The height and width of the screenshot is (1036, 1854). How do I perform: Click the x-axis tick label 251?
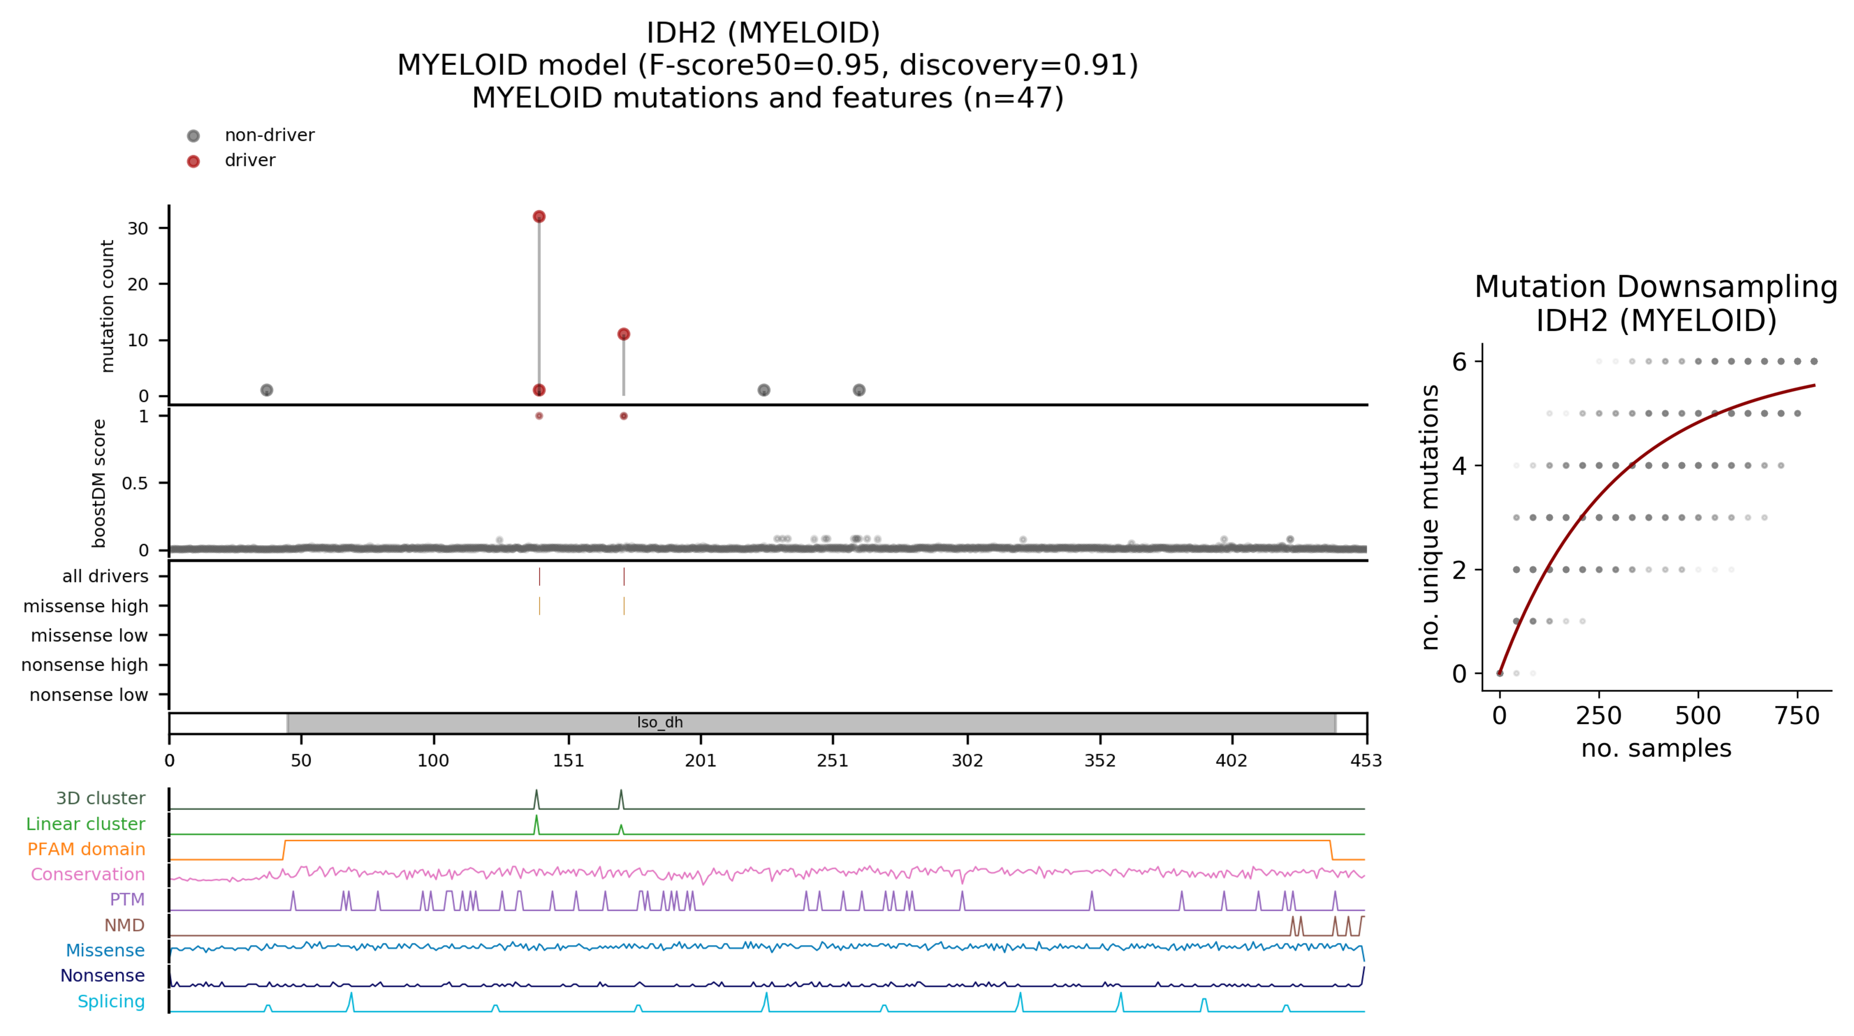tap(833, 761)
